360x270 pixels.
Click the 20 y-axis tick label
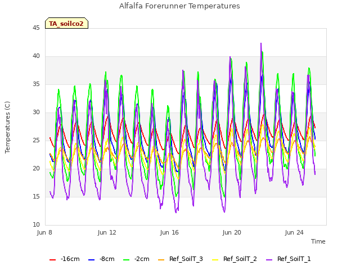[x=36, y=169]
